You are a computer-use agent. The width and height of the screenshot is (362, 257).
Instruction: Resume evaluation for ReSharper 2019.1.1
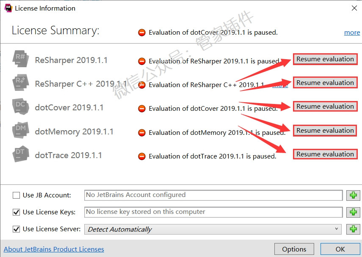point(325,59)
